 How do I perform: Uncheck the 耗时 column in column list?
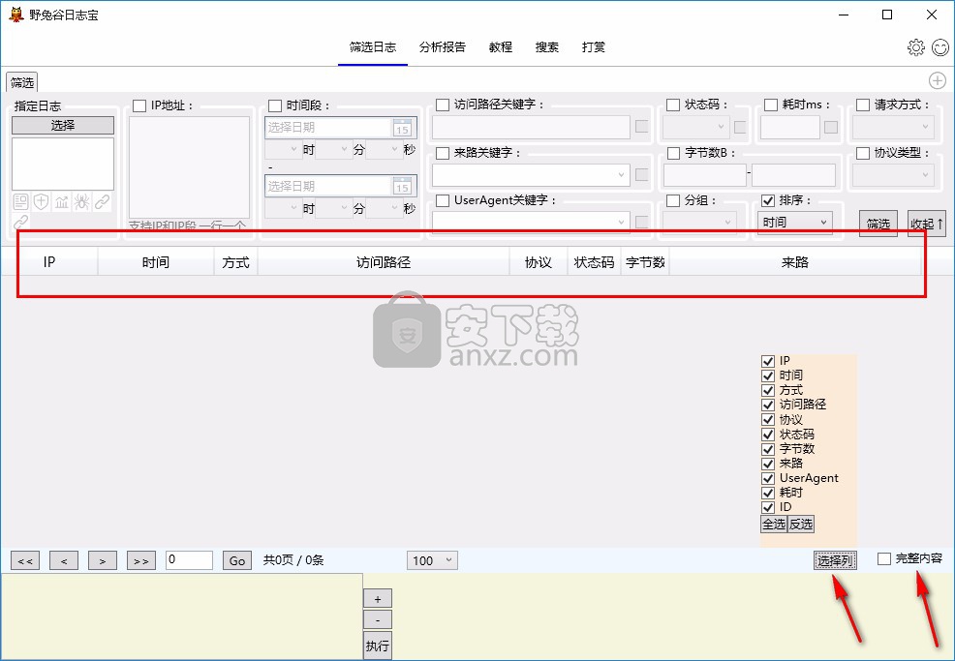768,493
